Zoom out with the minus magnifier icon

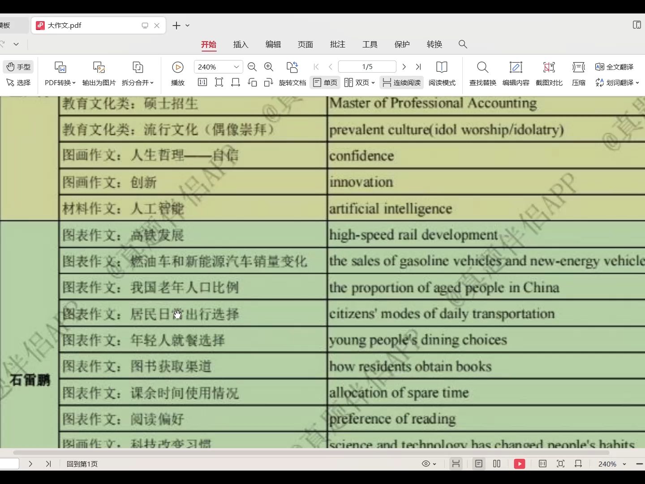(x=252, y=67)
